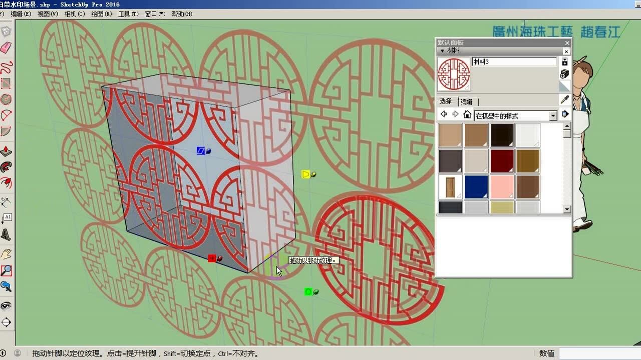Screen dimensions: 641x360
Task: Select the Eraser tool
Action: (x=6, y=46)
